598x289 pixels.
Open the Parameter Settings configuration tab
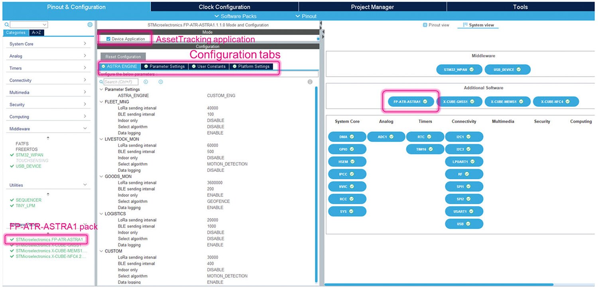pos(164,66)
